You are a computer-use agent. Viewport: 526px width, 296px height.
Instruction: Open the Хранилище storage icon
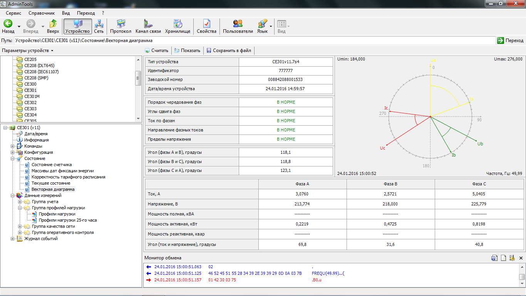pos(178,24)
